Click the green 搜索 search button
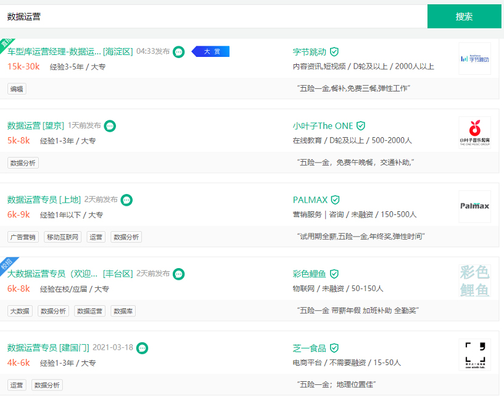504x396 pixels. click(464, 17)
